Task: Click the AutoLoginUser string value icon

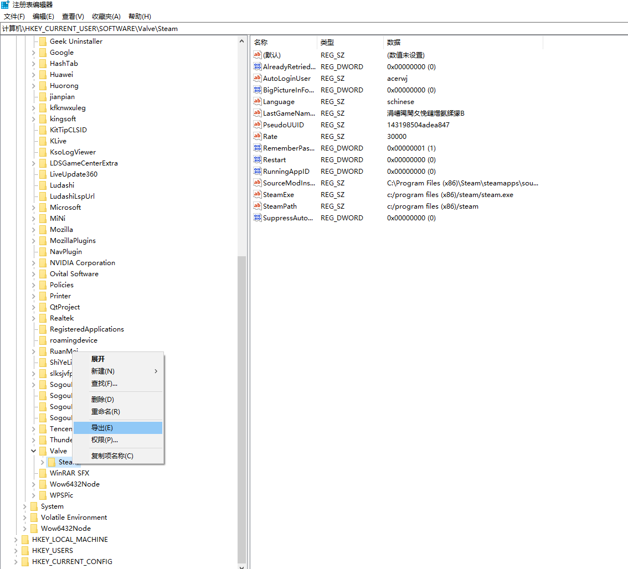Action: pos(257,78)
